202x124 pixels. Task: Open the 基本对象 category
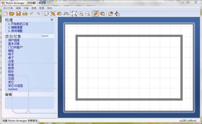click(x=14, y=44)
